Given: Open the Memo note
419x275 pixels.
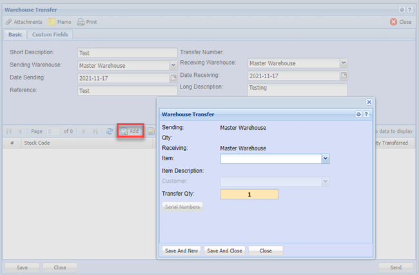Looking at the screenshot, I should pos(59,22).
